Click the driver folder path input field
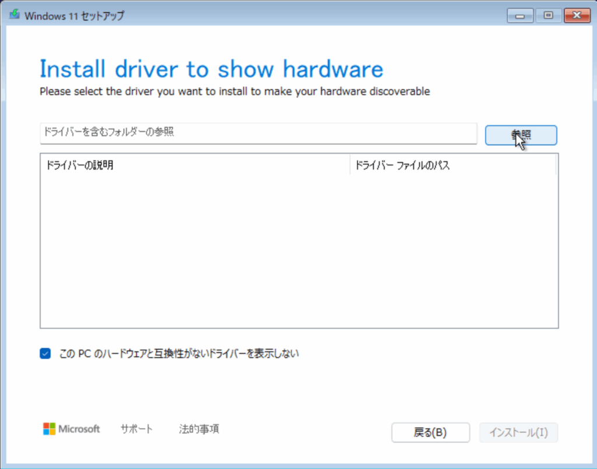The height and width of the screenshot is (469, 597). (x=258, y=133)
